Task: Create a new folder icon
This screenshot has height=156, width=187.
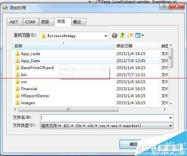Action: click(130, 36)
